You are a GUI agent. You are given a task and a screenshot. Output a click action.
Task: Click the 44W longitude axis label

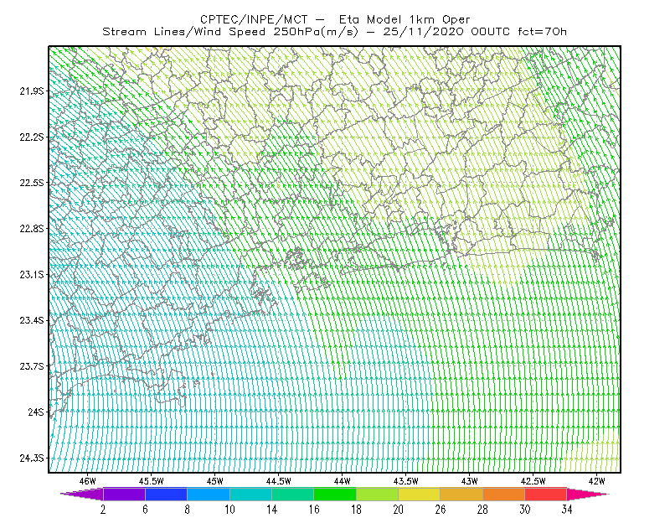tap(342, 481)
